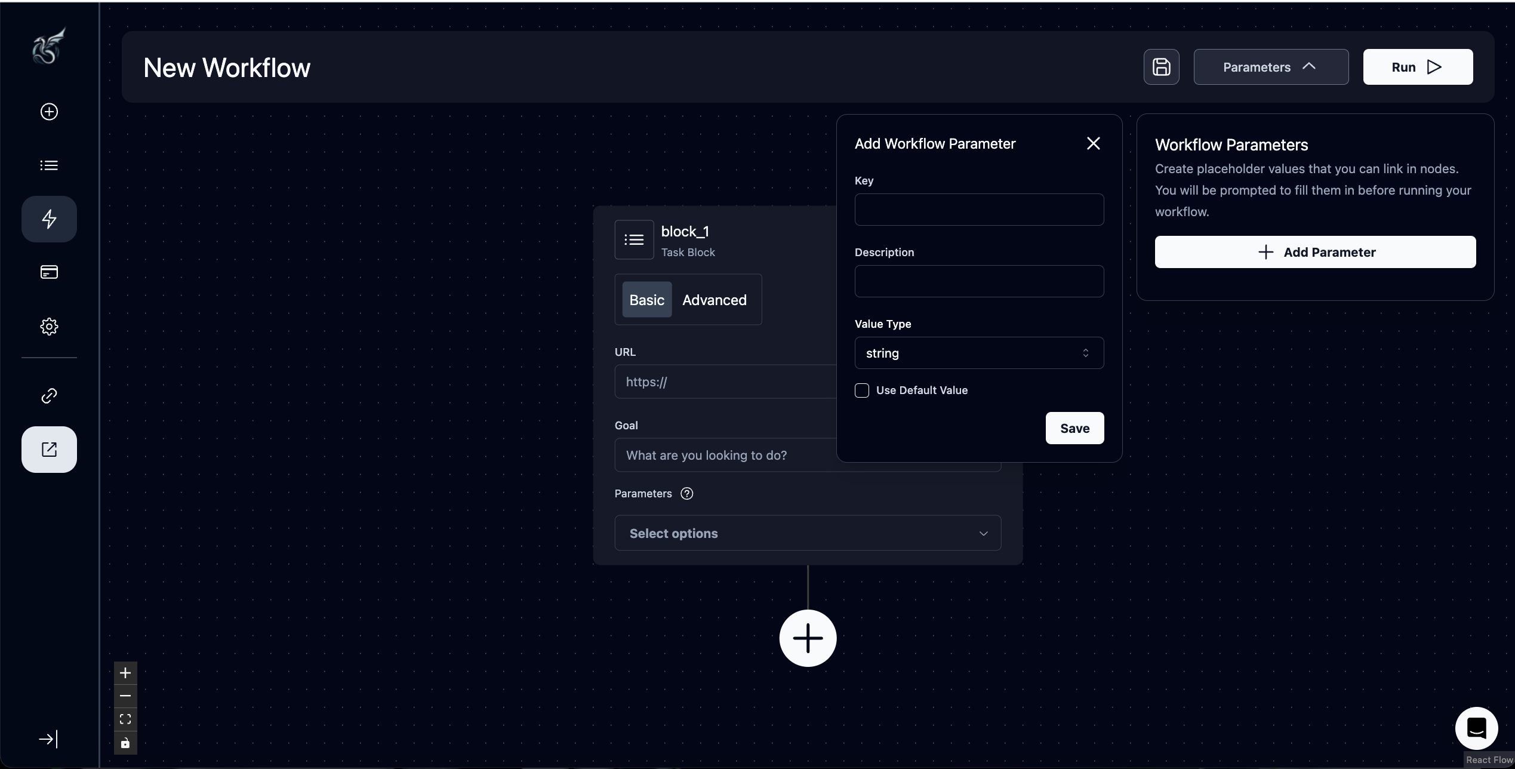Select the Basic tab in block_1
Image resolution: width=1515 pixels, height=769 pixels.
click(646, 300)
